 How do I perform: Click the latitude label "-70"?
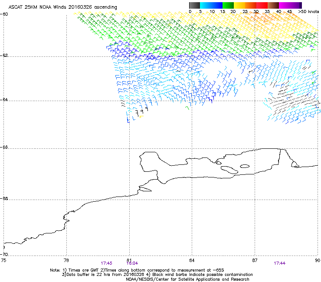4,254
